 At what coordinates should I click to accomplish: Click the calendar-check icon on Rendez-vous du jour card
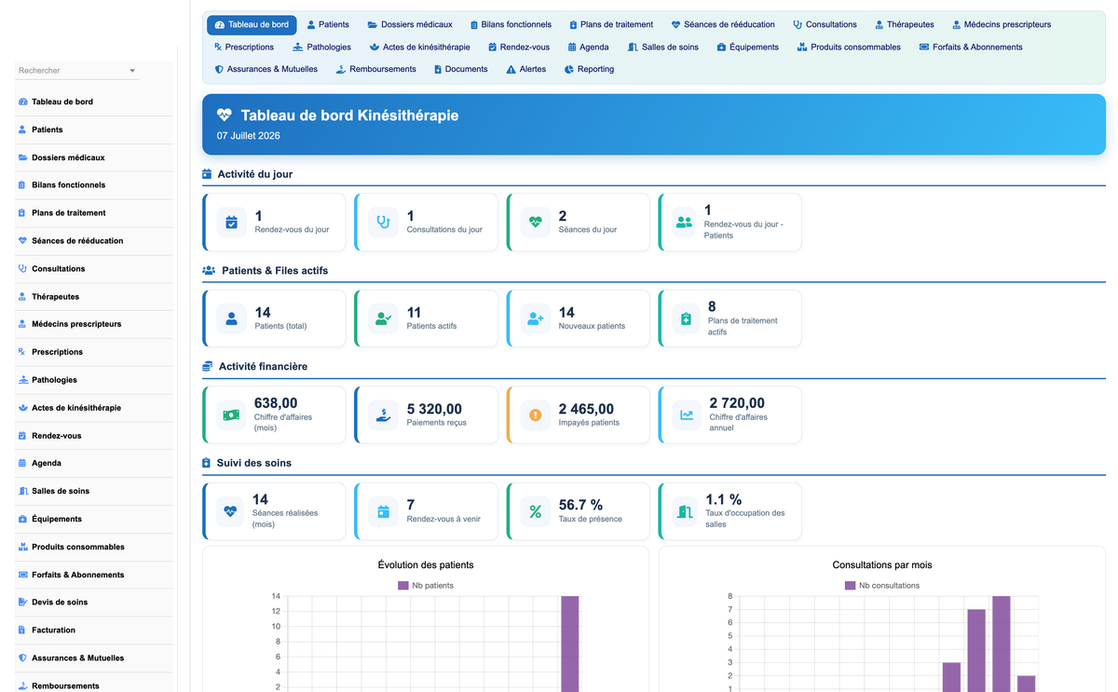(x=231, y=222)
